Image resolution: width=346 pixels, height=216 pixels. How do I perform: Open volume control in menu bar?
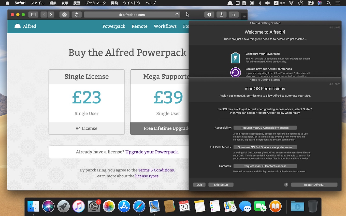point(267,3)
